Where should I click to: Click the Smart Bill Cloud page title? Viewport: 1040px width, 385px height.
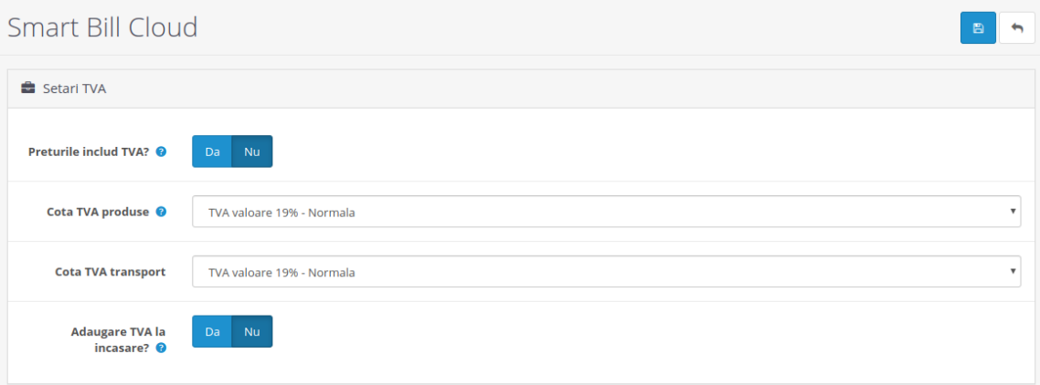pos(102,27)
